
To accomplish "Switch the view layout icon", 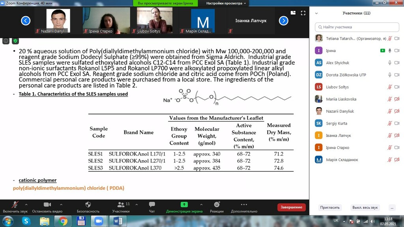I will coord(293,13).
